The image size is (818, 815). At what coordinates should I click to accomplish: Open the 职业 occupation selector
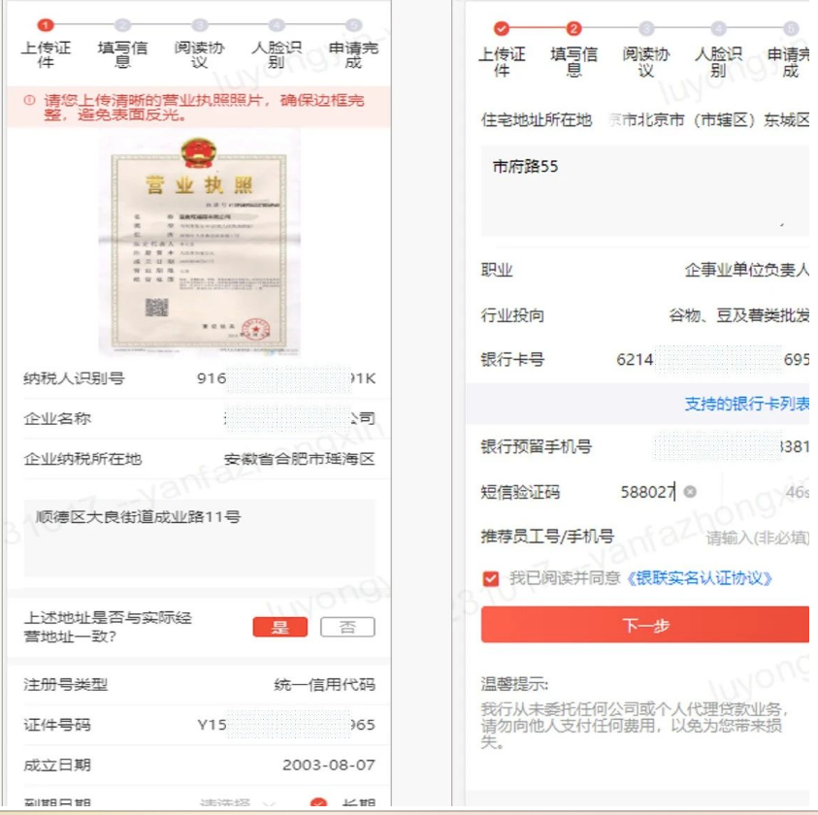click(644, 270)
